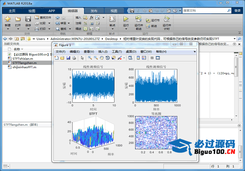Screen dimensions: 245x171
Task: Click the Go To (转至) button
Action: click(61, 23)
